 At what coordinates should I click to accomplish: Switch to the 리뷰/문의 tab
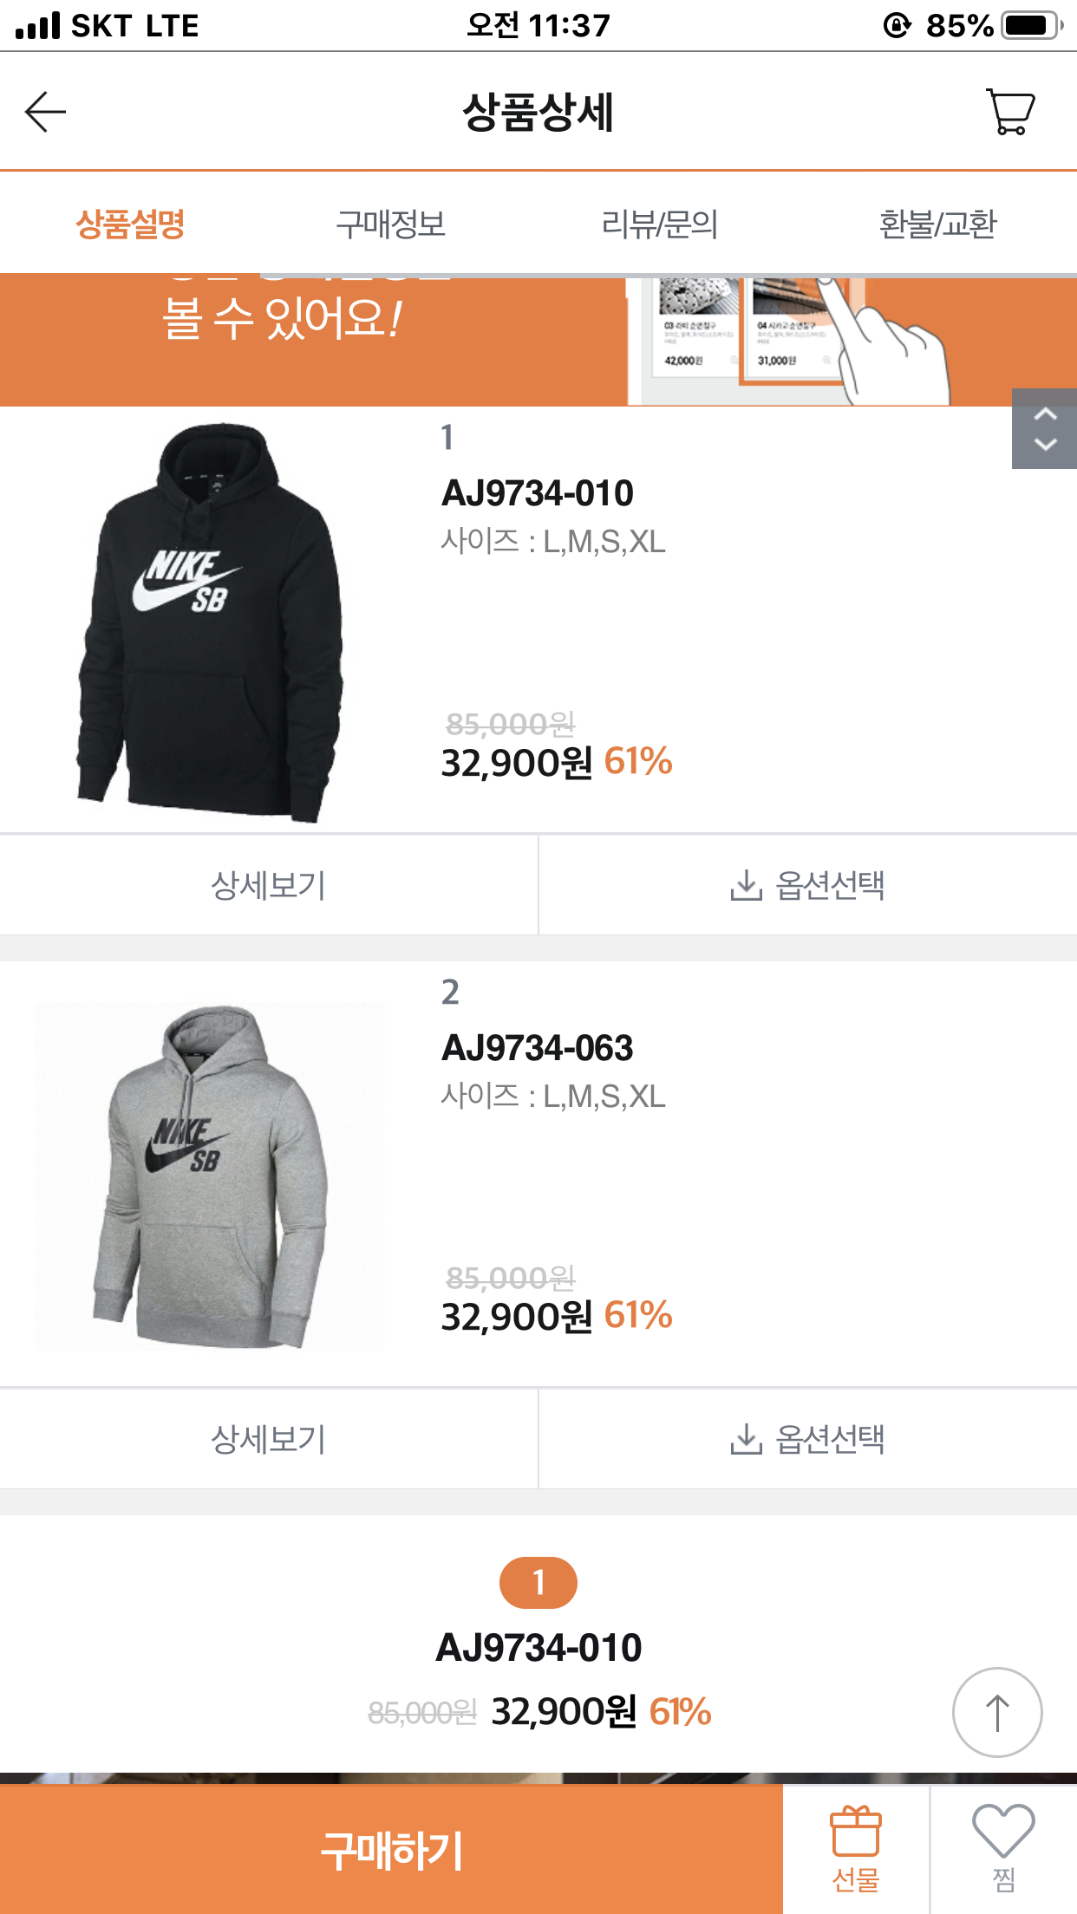pyautogui.click(x=659, y=225)
